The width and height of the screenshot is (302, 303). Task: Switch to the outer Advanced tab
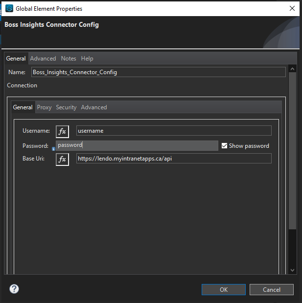coord(43,59)
